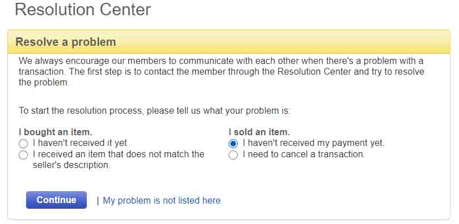Click the vertical bar separator beside Continue
The height and width of the screenshot is (224, 459).
(98, 201)
